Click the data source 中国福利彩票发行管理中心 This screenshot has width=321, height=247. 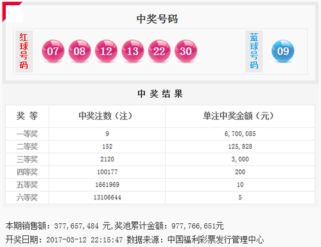(x=216, y=240)
